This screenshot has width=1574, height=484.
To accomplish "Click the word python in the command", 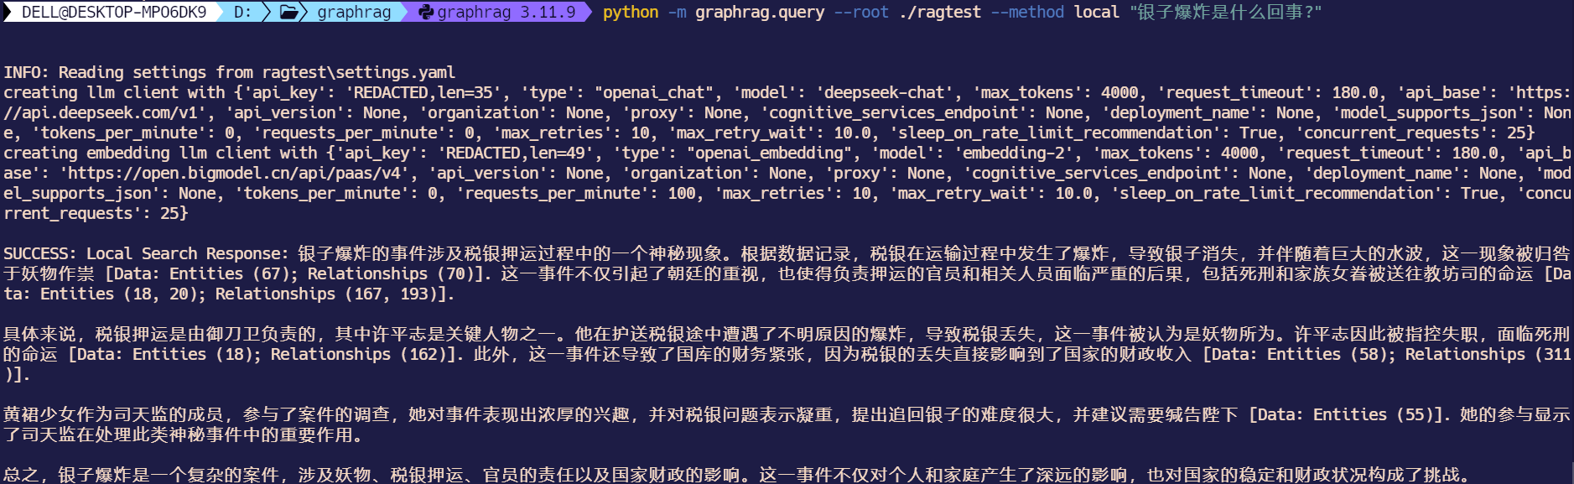I will [x=631, y=12].
